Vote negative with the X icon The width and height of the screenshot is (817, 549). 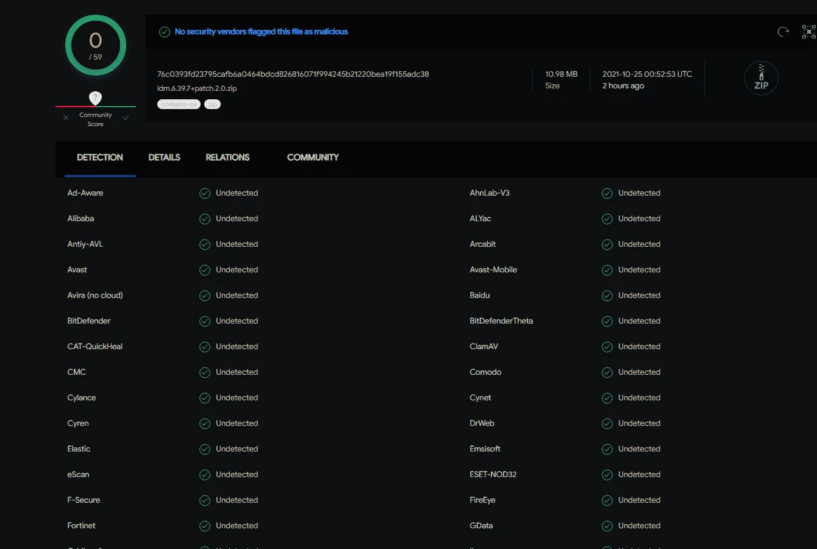(x=66, y=118)
